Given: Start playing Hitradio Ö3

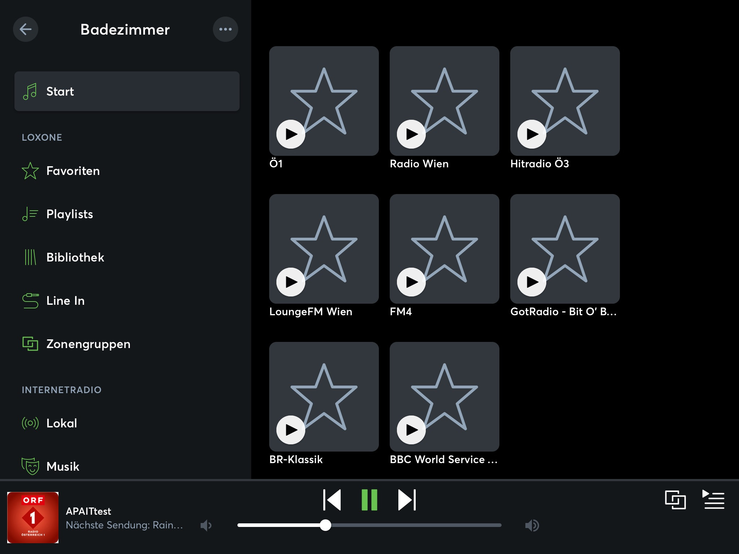Looking at the screenshot, I should coord(532,134).
